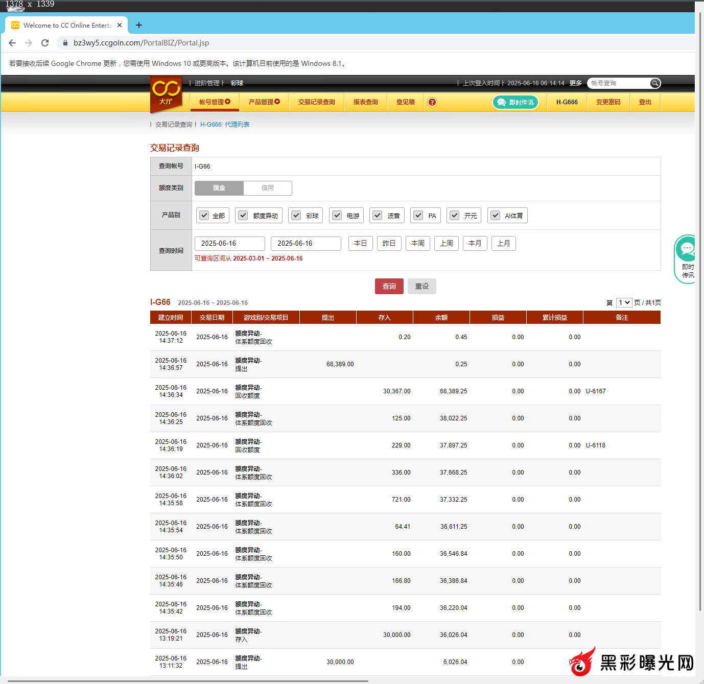Expand the 帐号管理 dropdown menu
704x684 pixels.
[x=215, y=102]
